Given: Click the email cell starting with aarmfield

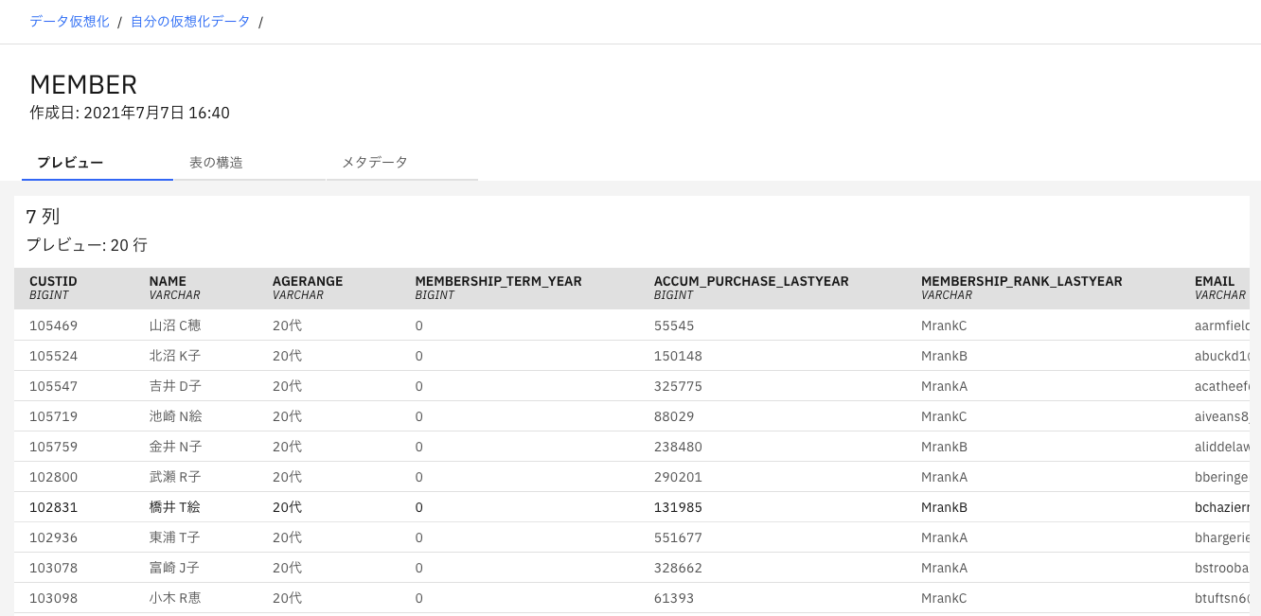Looking at the screenshot, I should pos(1222,326).
